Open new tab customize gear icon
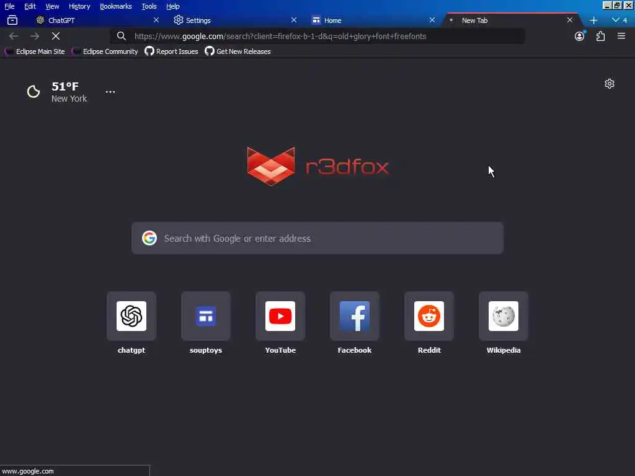Image resolution: width=635 pixels, height=476 pixels. (x=610, y=84)
